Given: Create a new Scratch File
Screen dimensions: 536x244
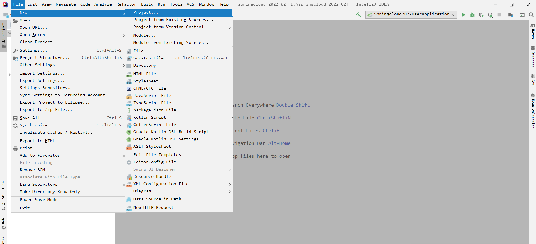Looking at the screenshot, I should coord(179,58).
